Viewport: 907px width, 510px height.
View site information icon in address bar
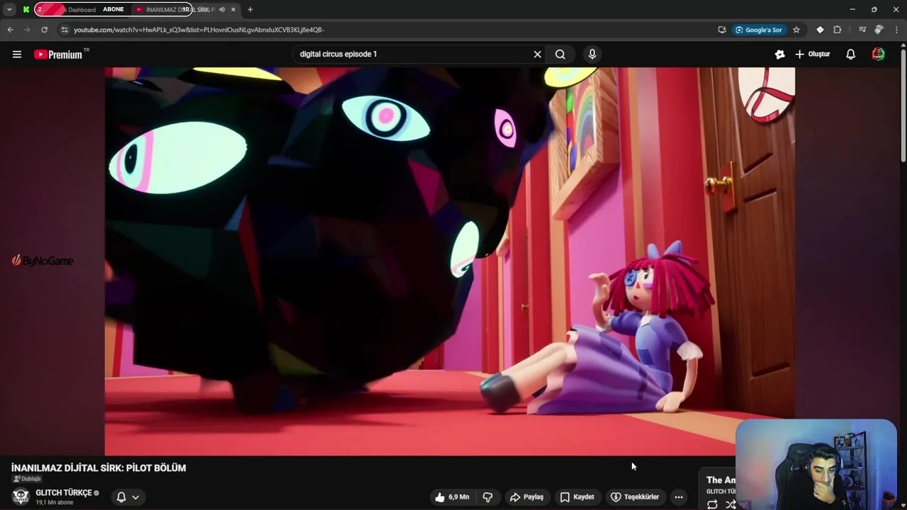64,30
